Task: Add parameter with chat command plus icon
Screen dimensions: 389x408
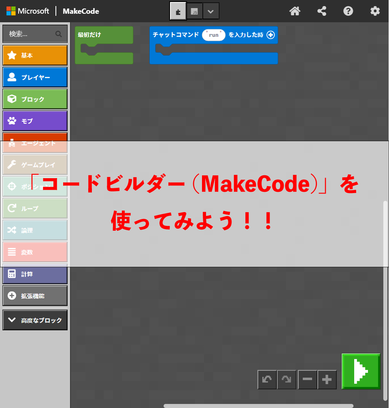Action: [x=271, y=35]
